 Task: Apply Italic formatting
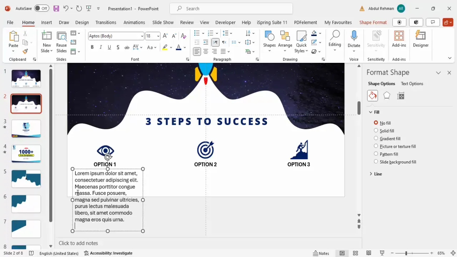[101, 47]
